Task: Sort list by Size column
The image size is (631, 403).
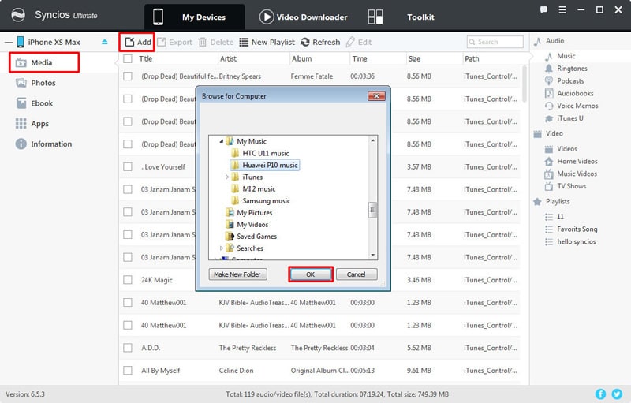Action: click(x=414, y=58)
